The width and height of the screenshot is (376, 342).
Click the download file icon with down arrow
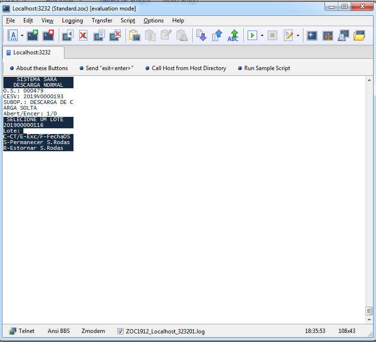pyautogui.click(x=201, y=35)
